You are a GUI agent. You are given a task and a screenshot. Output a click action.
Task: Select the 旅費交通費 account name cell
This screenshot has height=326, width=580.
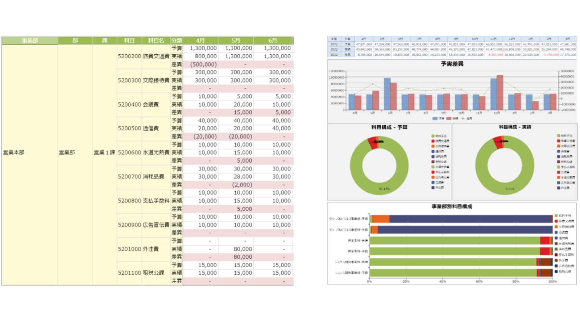pyautogui.click(x=156, y=56)
